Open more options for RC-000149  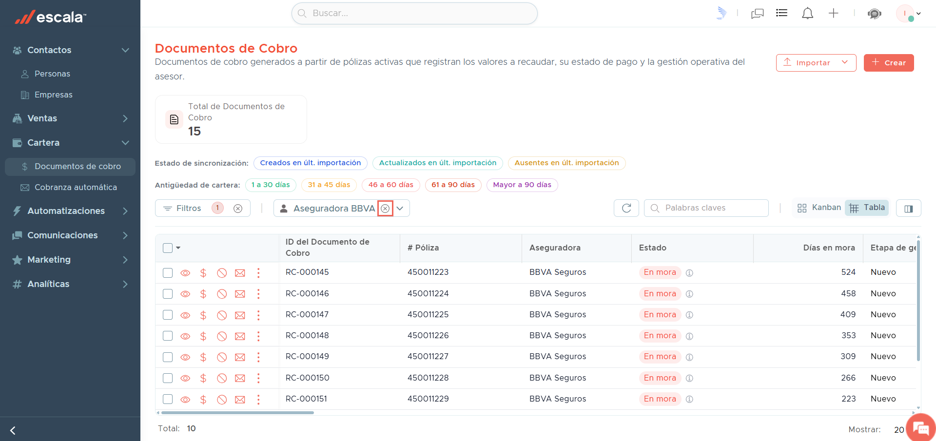click(x=258, y=357)
